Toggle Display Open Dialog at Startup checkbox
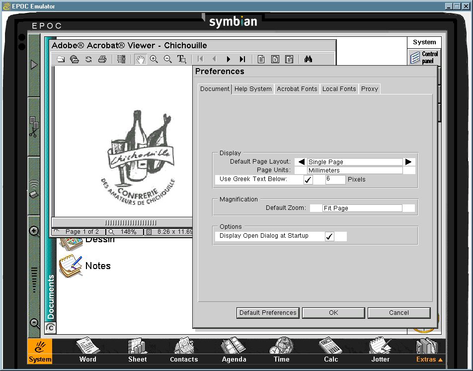The height and width of the screenshot is (371, 473). pyautogui.click(x=329, y=236)
